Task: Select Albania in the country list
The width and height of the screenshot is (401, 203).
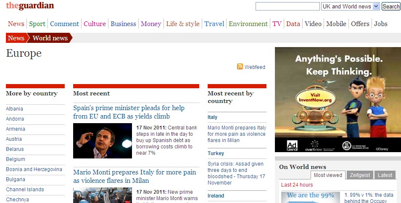Action: click(x=15, y=109)
